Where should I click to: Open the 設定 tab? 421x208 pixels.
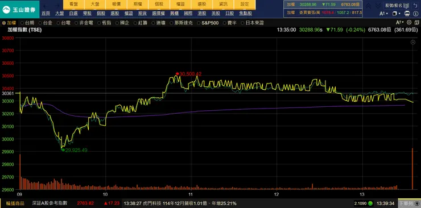[244, 5]
